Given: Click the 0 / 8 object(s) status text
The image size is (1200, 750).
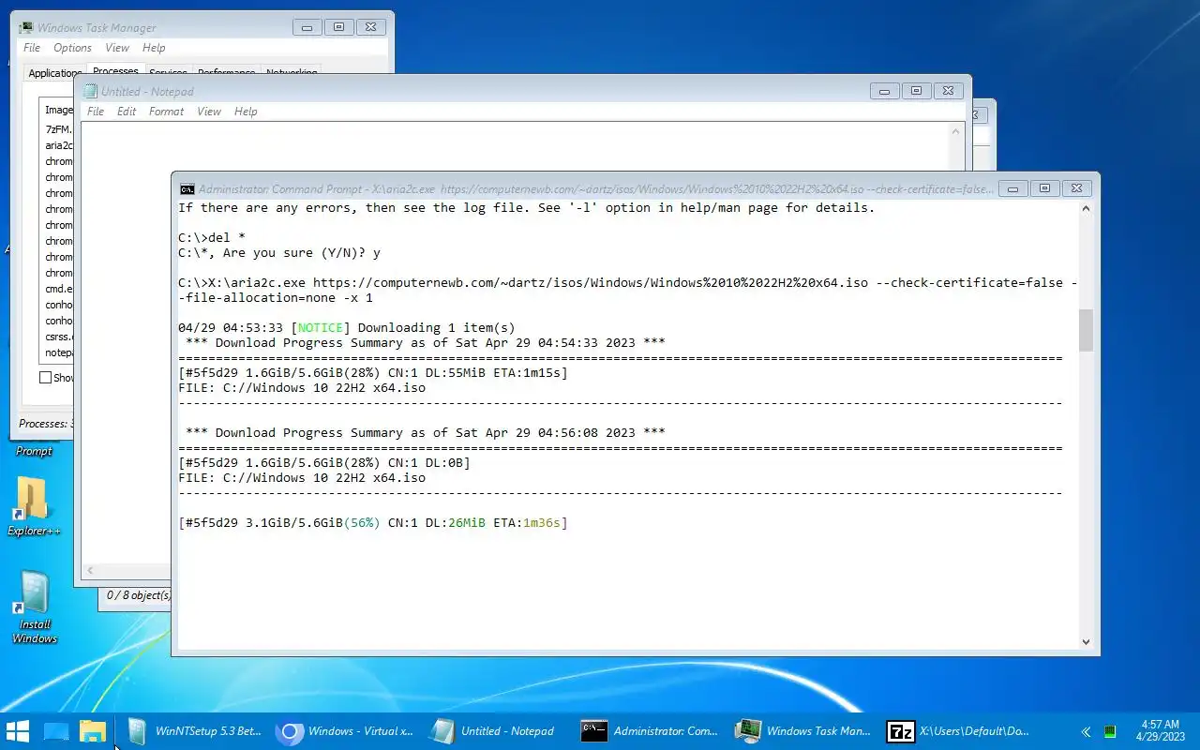Looking at the screenshot, I should point(139,594).
